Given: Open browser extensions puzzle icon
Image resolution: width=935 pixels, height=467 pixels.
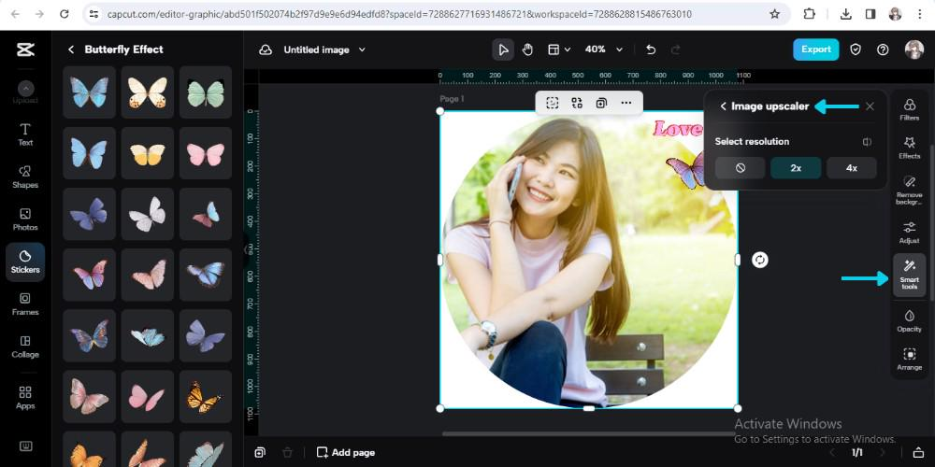Looking at the screenshot, I should (x=809, y=14).
